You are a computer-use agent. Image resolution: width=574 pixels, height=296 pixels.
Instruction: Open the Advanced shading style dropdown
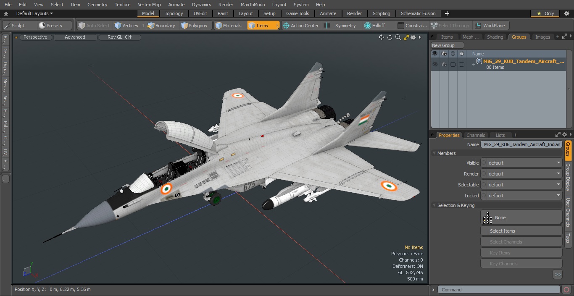coord(75,37)
